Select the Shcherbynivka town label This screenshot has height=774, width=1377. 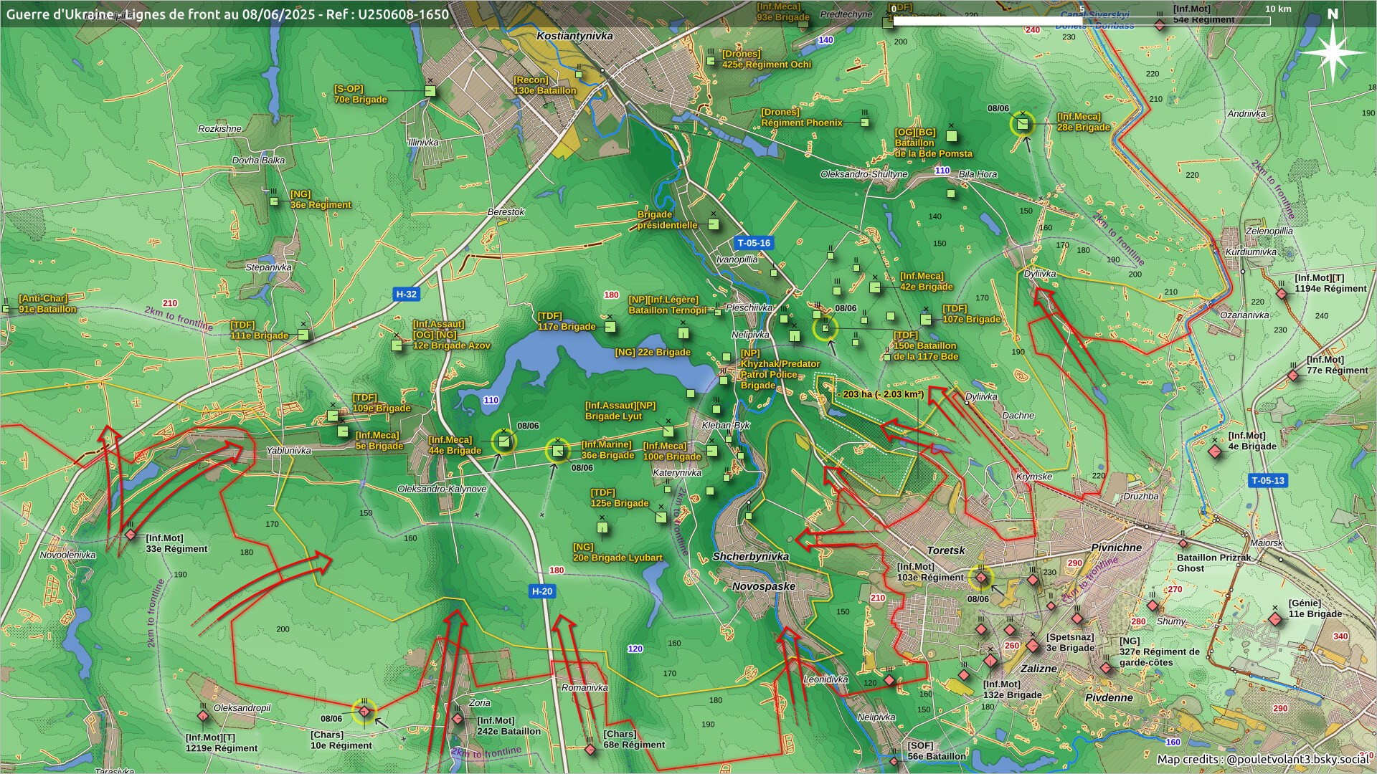751,556
